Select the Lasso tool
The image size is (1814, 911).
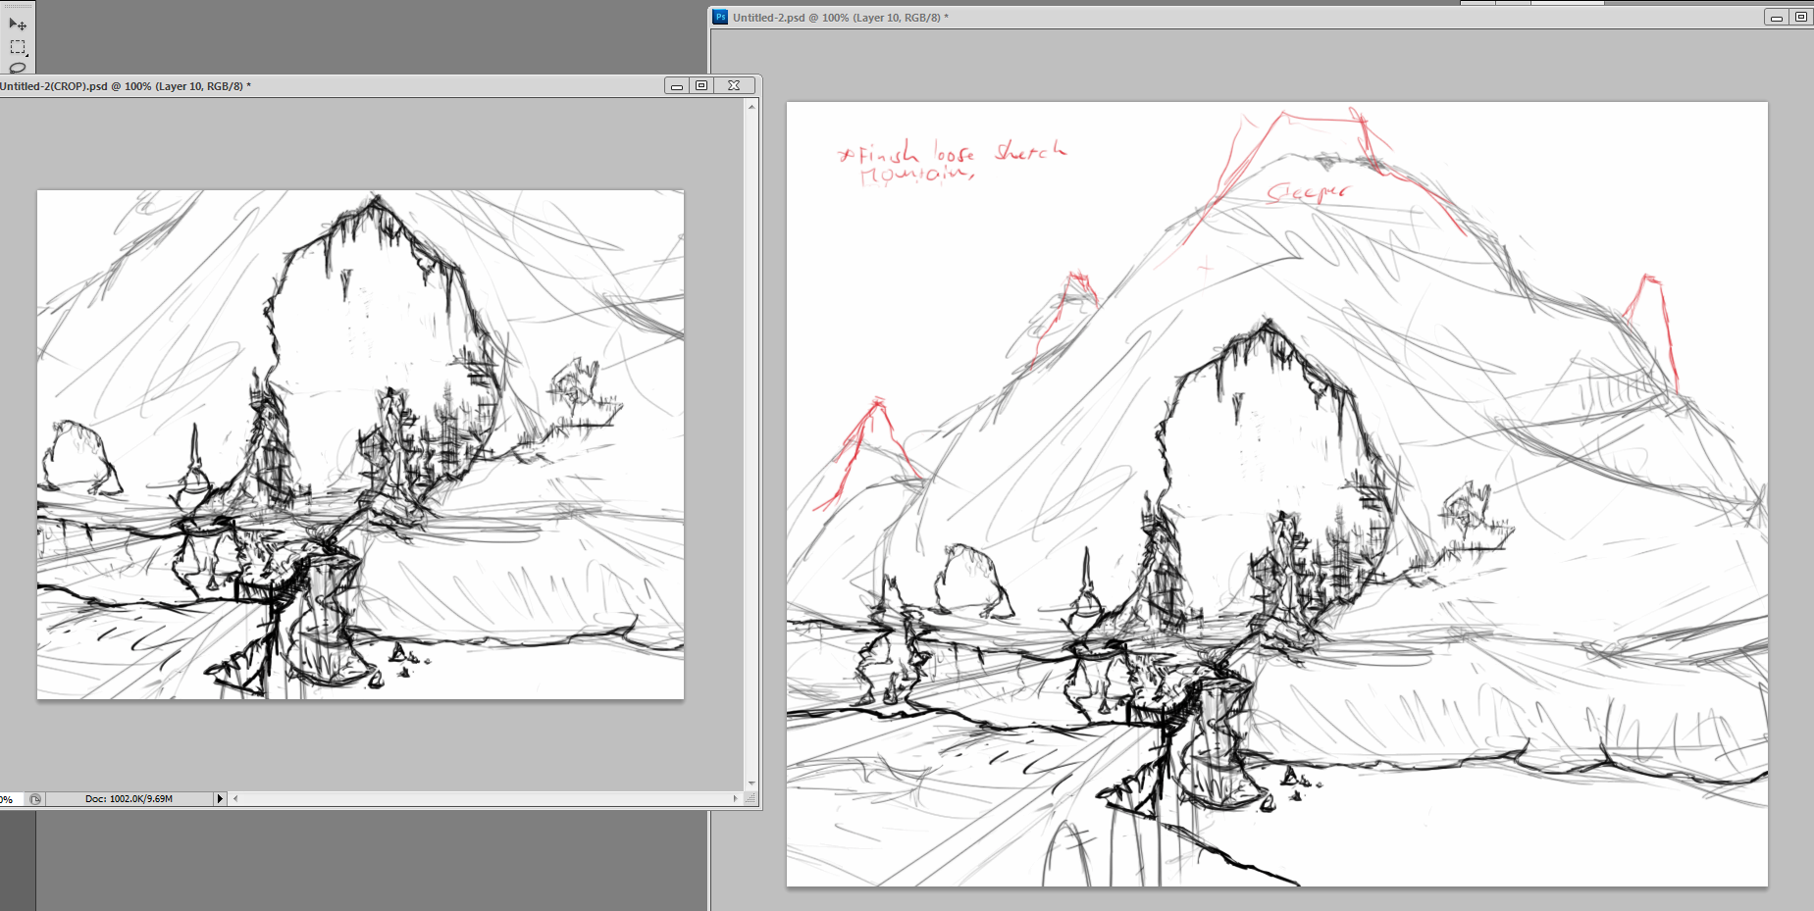click(18, 68)
